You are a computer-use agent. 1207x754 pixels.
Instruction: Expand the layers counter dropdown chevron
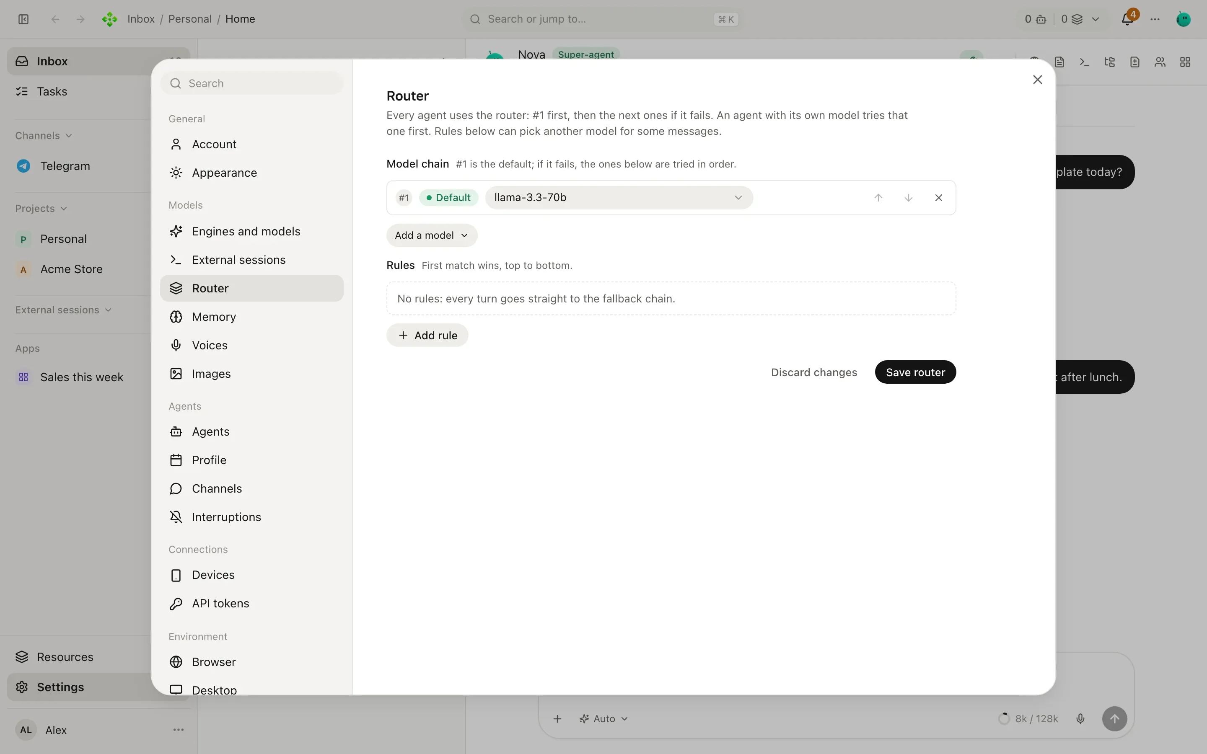[1095, 19]
